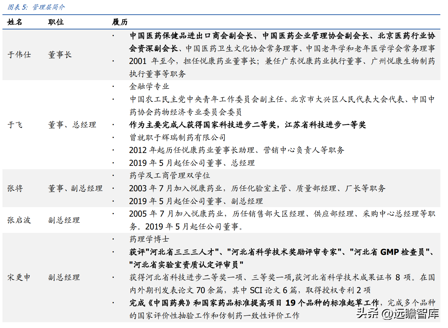Click the column header '履历'

coord(120,22)
